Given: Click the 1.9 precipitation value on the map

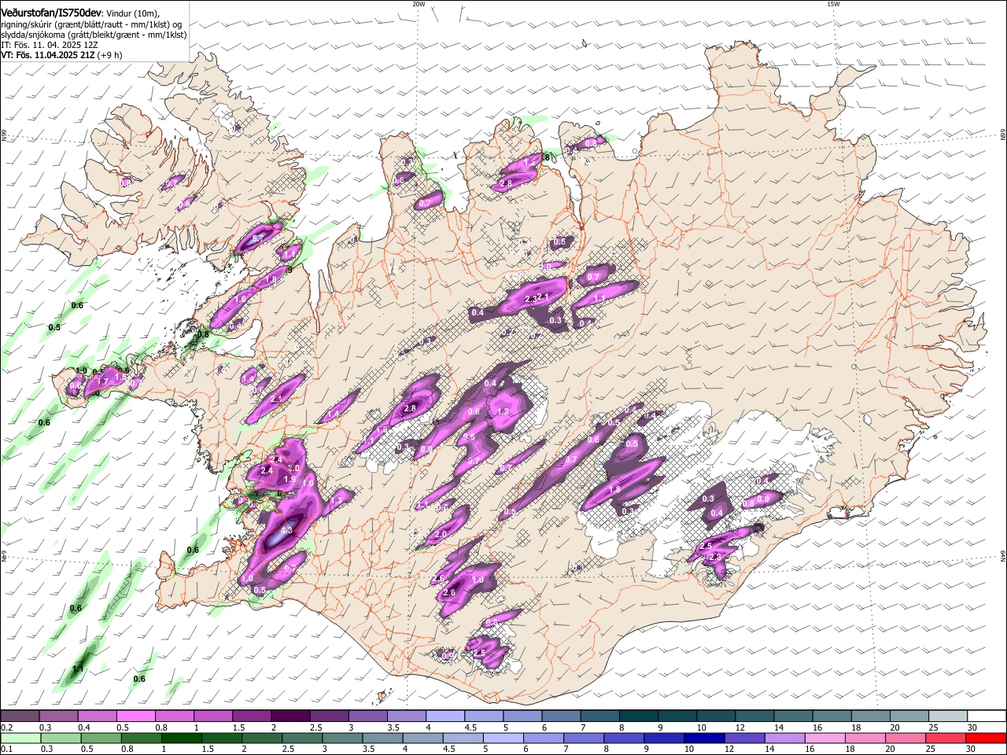Looking at the screenshot, I should (289, 479).
